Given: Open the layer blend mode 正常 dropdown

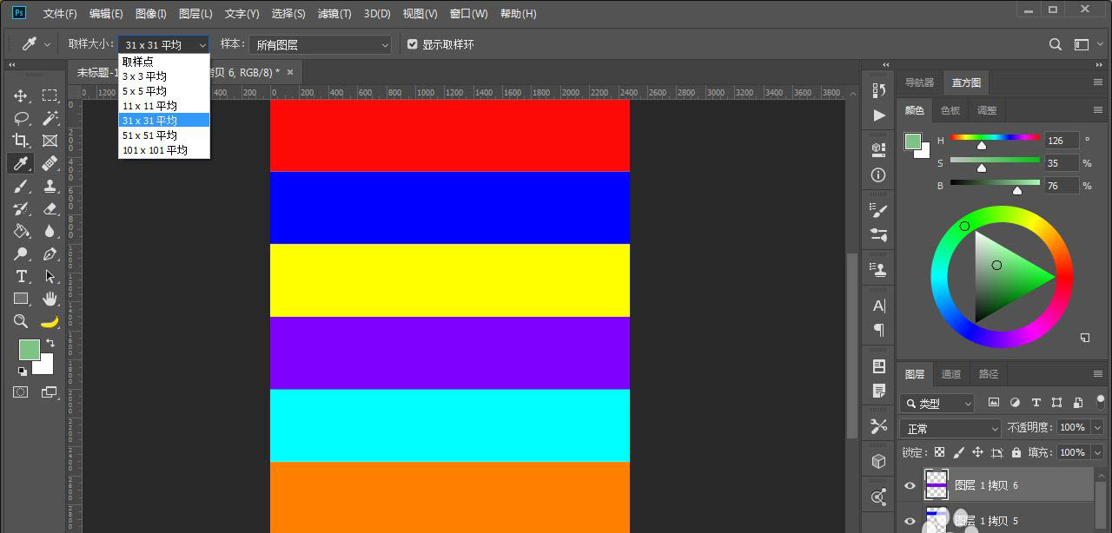Looking at the screenshot, I should pos(951,428).
